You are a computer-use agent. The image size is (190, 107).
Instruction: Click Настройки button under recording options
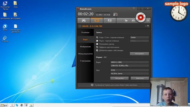pyautogui.click(x=139, y=53)
